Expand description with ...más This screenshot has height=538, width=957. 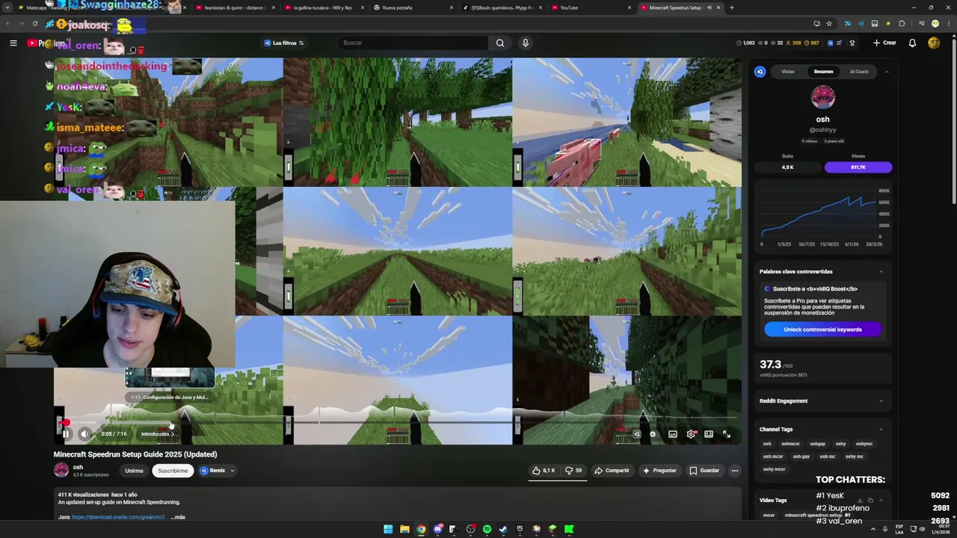click(178, 517)
